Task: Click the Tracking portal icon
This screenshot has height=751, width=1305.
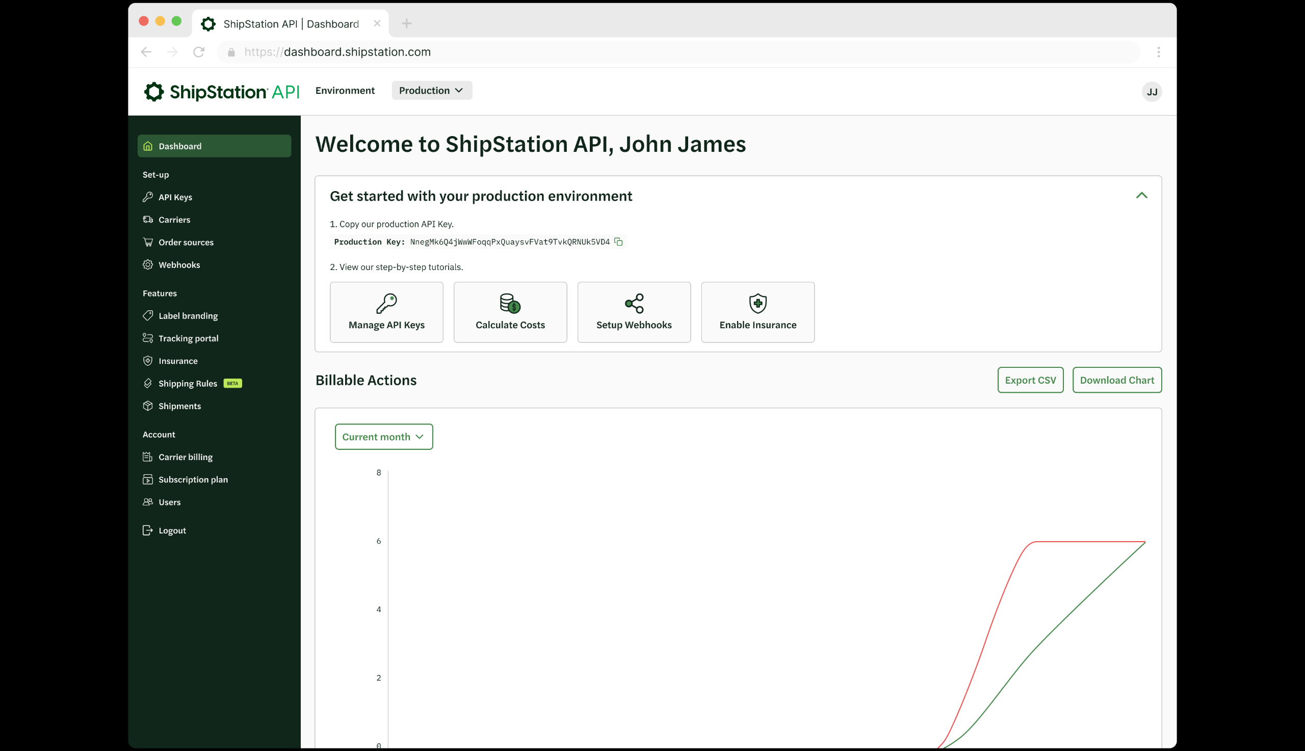Action: coord(148,338)
